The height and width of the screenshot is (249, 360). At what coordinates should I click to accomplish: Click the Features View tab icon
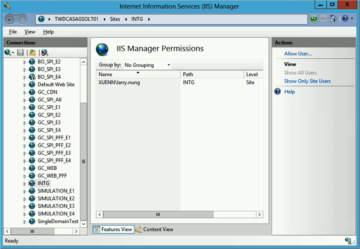[x=97, y=230]
